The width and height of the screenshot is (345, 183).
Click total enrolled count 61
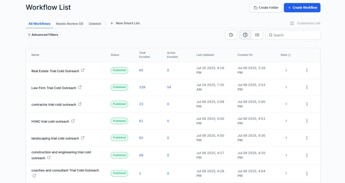[x=141, y=121]
